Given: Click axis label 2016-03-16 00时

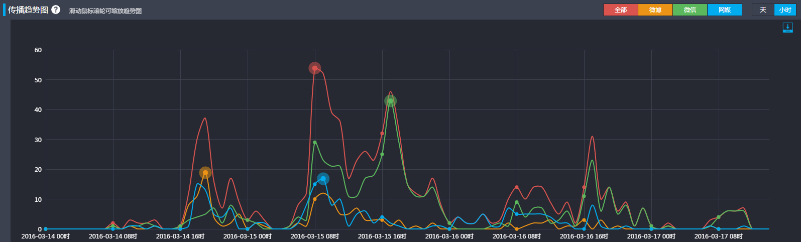Looking at the screenshot, I should click(x=449, y=236).
